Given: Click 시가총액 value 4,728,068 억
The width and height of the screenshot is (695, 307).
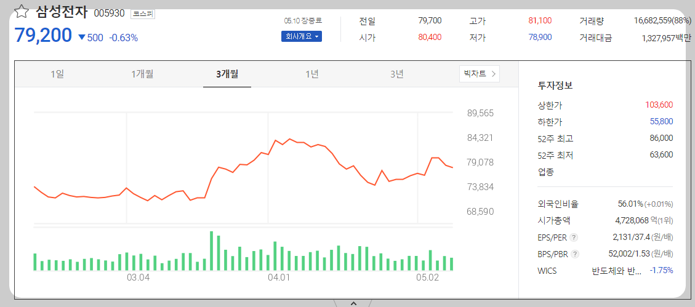Looking at the screenshot, I should point(637,221).
